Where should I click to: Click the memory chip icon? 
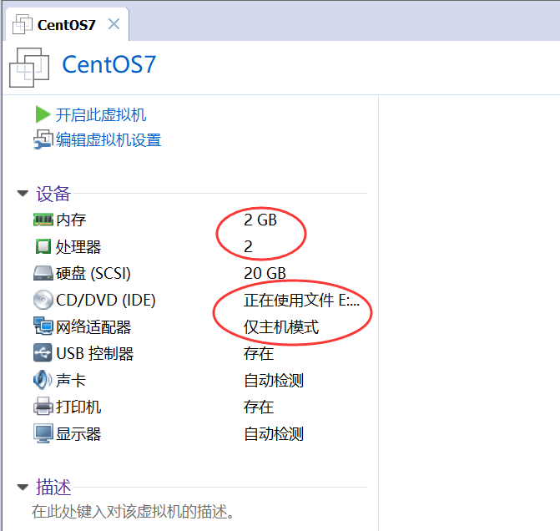coord(43,220)
